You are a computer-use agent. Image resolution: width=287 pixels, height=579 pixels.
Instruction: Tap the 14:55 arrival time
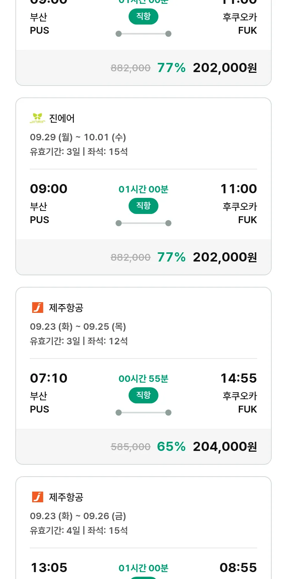point(238,378)
